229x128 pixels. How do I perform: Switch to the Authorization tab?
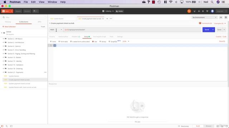pyautogui.click(x=63, y=37)
